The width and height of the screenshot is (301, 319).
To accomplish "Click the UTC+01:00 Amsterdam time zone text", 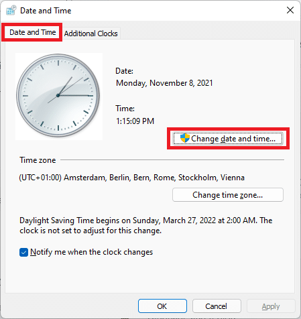I will pyautogui.click(x=131, y=178).
